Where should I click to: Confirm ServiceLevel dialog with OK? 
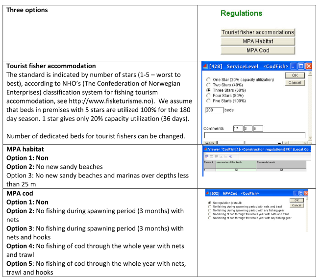pos(295,76)
